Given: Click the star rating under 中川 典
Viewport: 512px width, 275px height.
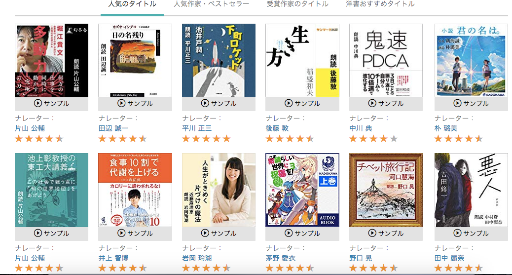Looking at the screenshot, I should click(x=373, y=139).
